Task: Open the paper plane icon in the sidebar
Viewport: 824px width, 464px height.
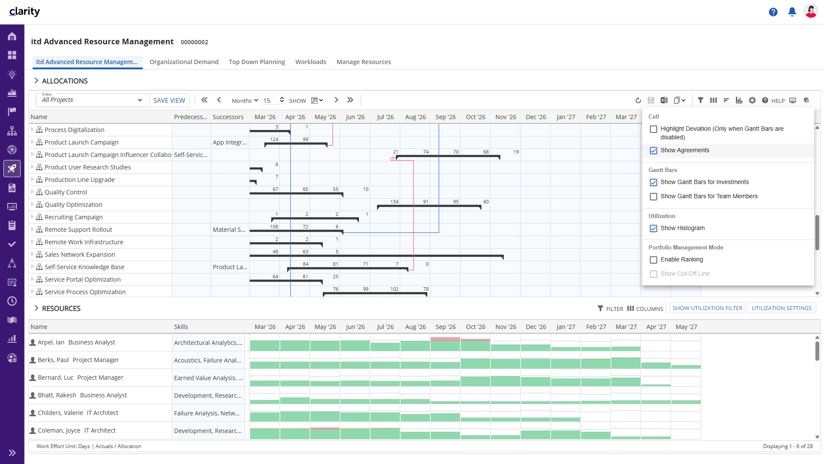Action: click(12, 150)
